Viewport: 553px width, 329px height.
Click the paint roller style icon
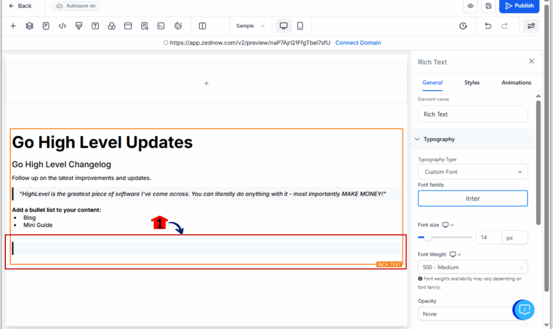point(79,26)
